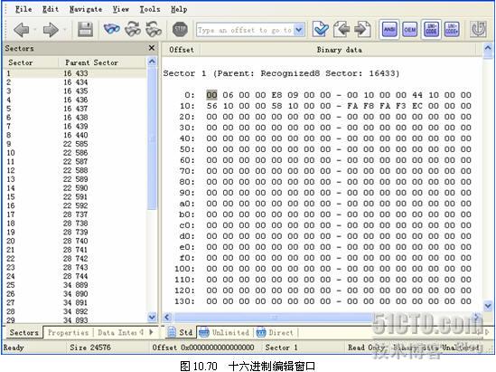Select the Unlimited view tab
The image size is (496, 372).
[224, 332]
